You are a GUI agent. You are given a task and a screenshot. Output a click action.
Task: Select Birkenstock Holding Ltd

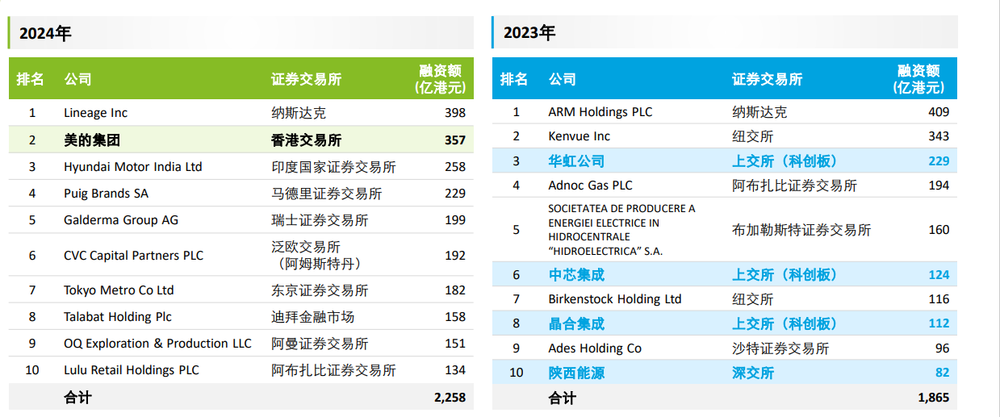coord(615,299)
